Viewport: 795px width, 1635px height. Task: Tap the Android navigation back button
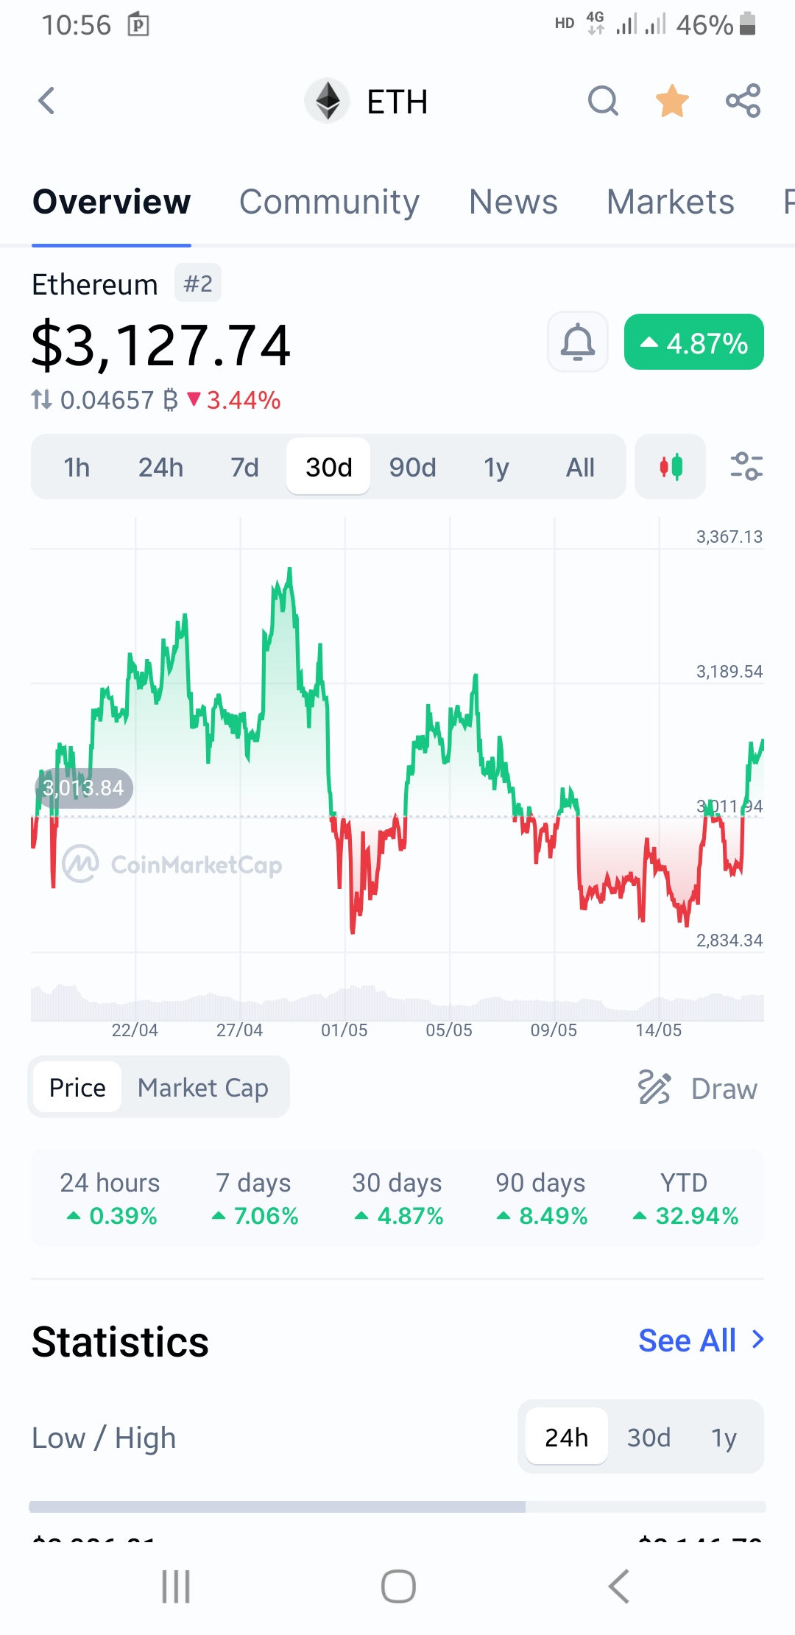(x=619, y=1586)
